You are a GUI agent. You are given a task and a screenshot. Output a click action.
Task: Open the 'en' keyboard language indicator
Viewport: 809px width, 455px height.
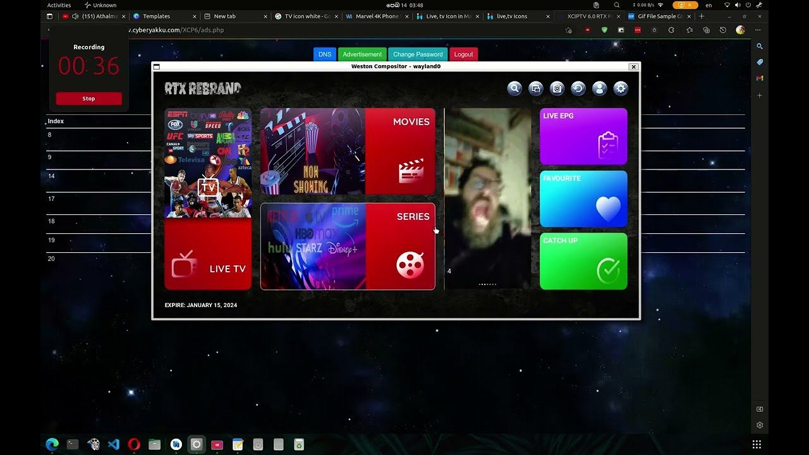[709, 5]
